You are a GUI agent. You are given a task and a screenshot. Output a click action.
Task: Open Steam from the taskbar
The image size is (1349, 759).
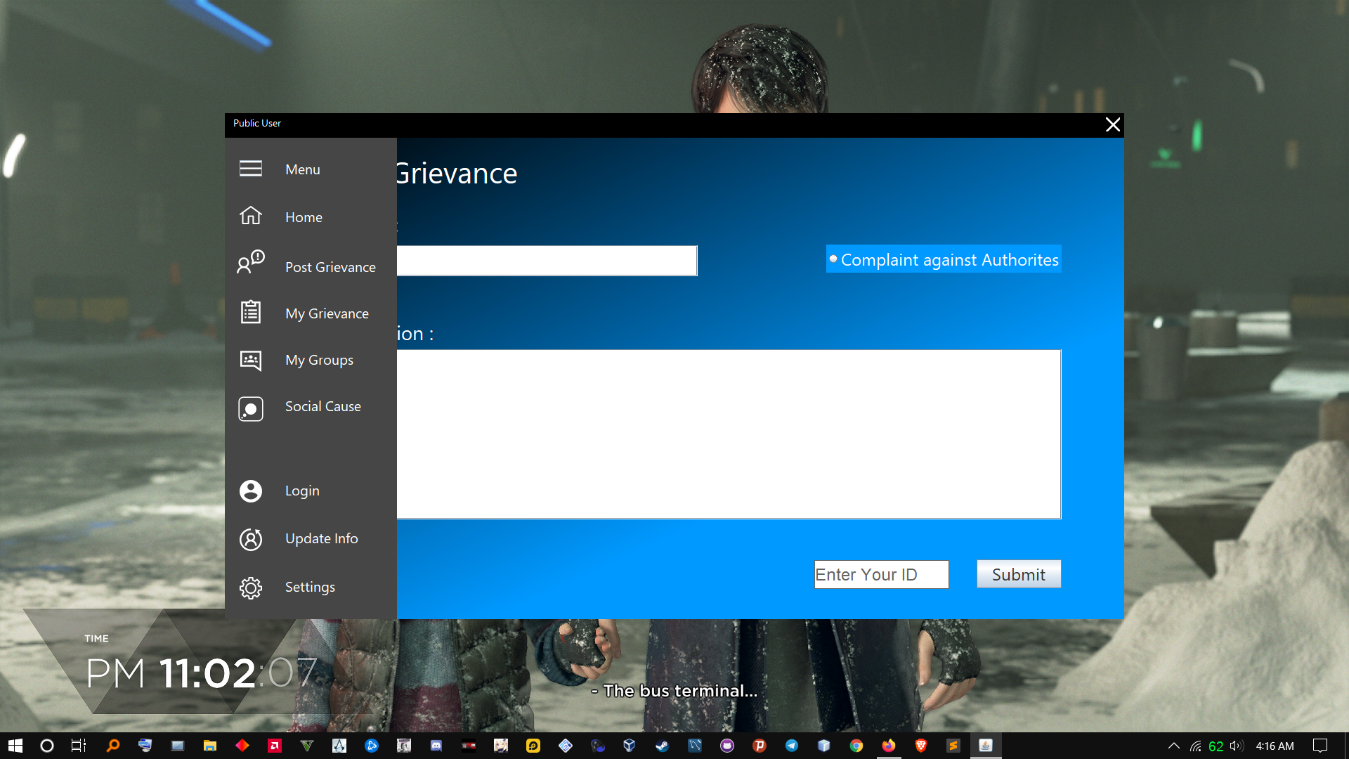(662, 746)
